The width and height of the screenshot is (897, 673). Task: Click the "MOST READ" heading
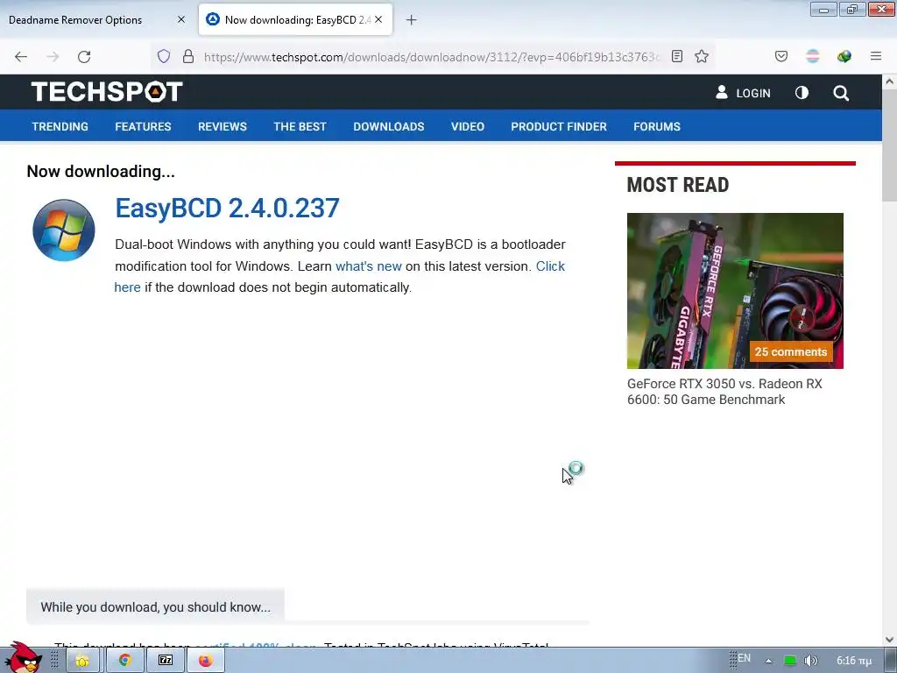(678, 185)
